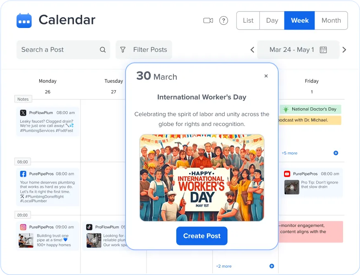Click the Calendar app logo icon

(24, 20)
